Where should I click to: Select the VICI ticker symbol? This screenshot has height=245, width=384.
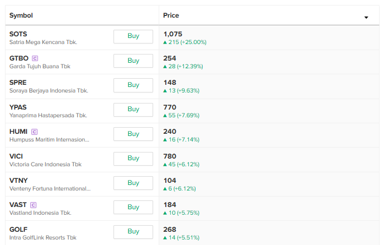point(16,156)
